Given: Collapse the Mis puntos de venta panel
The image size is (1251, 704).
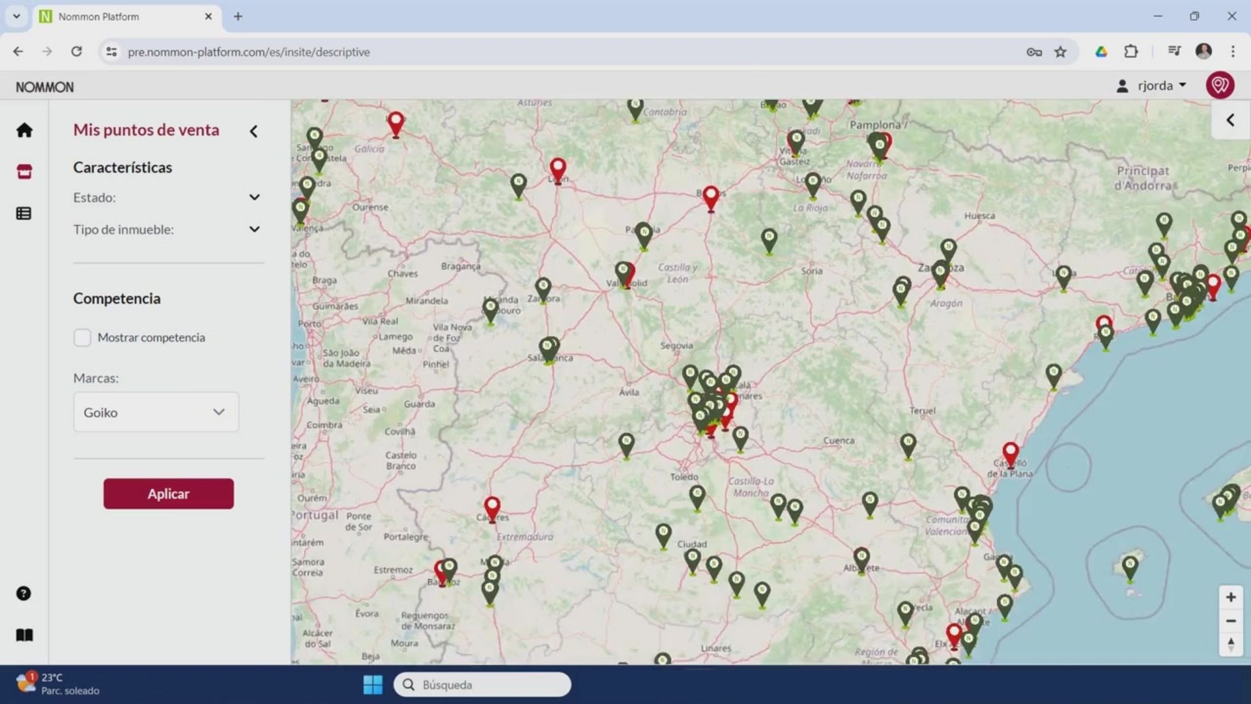Looking at the screenshot, I should point(254,131).
